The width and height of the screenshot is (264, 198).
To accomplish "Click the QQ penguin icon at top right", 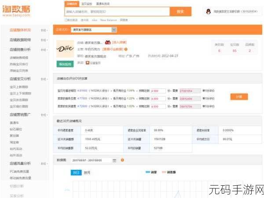I will coord(209,11).
